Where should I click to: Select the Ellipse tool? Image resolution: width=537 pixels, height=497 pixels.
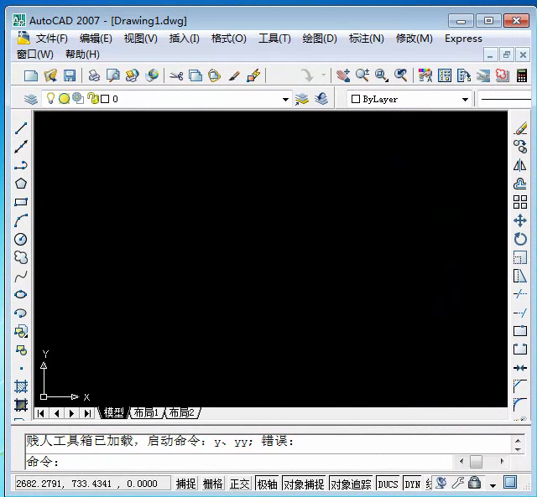(21, 294)
